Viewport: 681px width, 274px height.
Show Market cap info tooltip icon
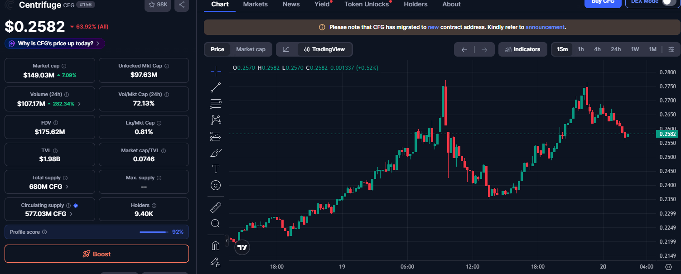point(64,66)
